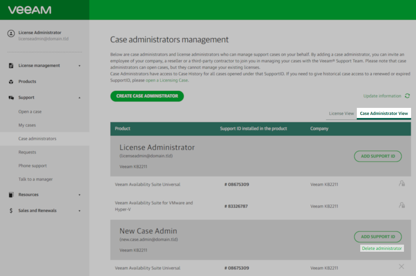Open Phone support page

click(x=33, y=166)
